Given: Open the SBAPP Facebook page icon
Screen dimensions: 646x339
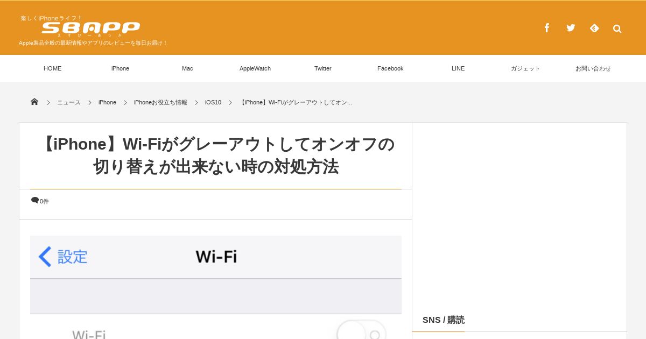Looking at the screenshot, I should (547, 28).
